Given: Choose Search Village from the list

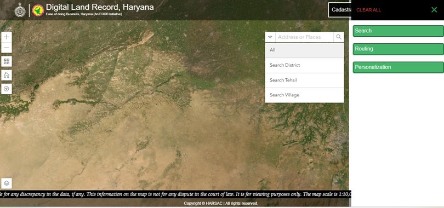Looking at the screenshot, I should click(304, 95).
